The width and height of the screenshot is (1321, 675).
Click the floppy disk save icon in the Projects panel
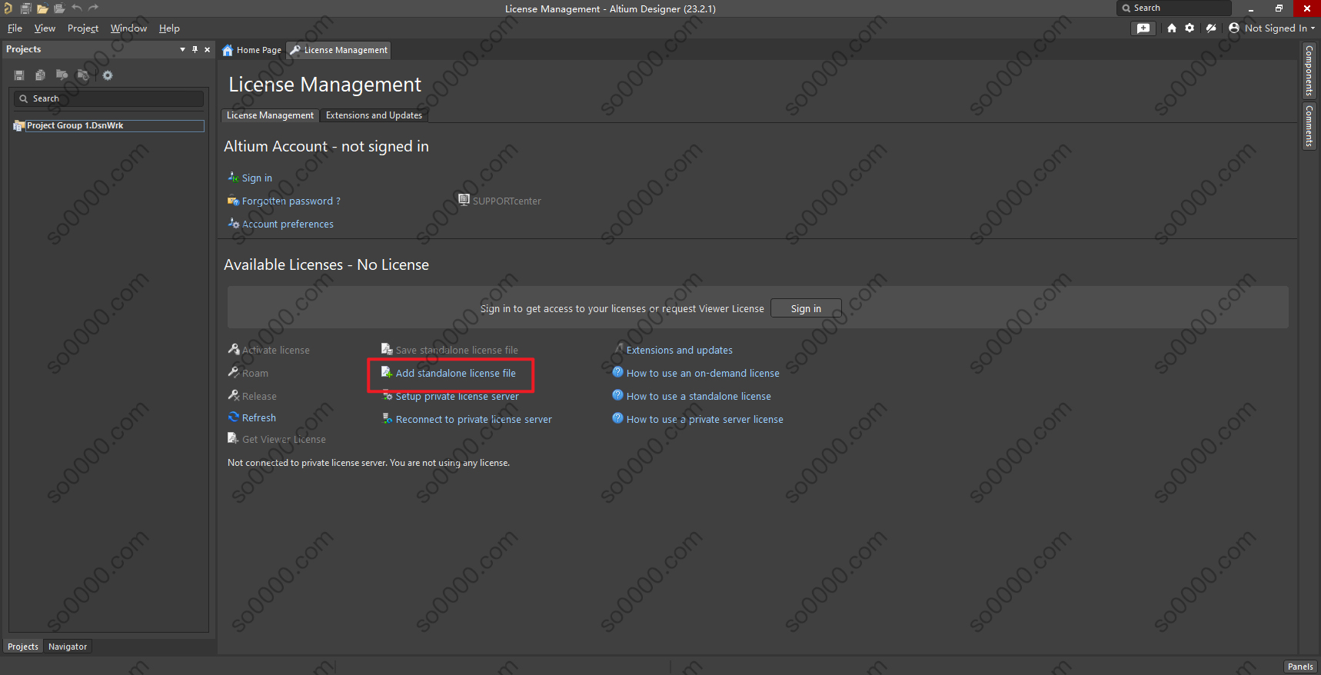click(19, 75)
